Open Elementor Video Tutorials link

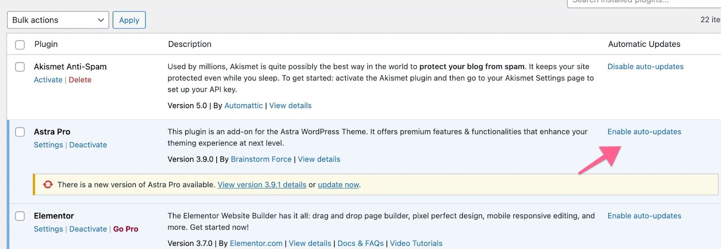[416, 244]
